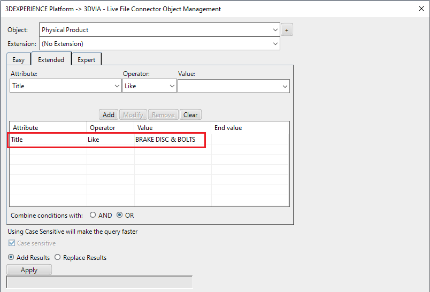
Task: Click the status field below Apply
Action: coord(99,282)
